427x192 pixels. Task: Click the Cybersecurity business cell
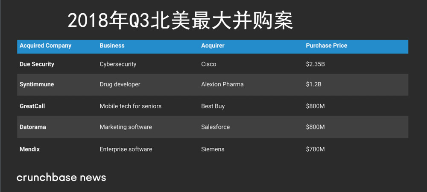tap(118, 64)
